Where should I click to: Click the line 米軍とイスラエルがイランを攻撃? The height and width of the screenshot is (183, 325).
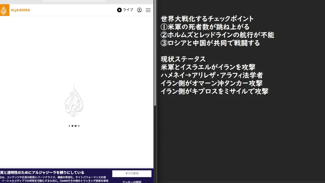[208, 67]
